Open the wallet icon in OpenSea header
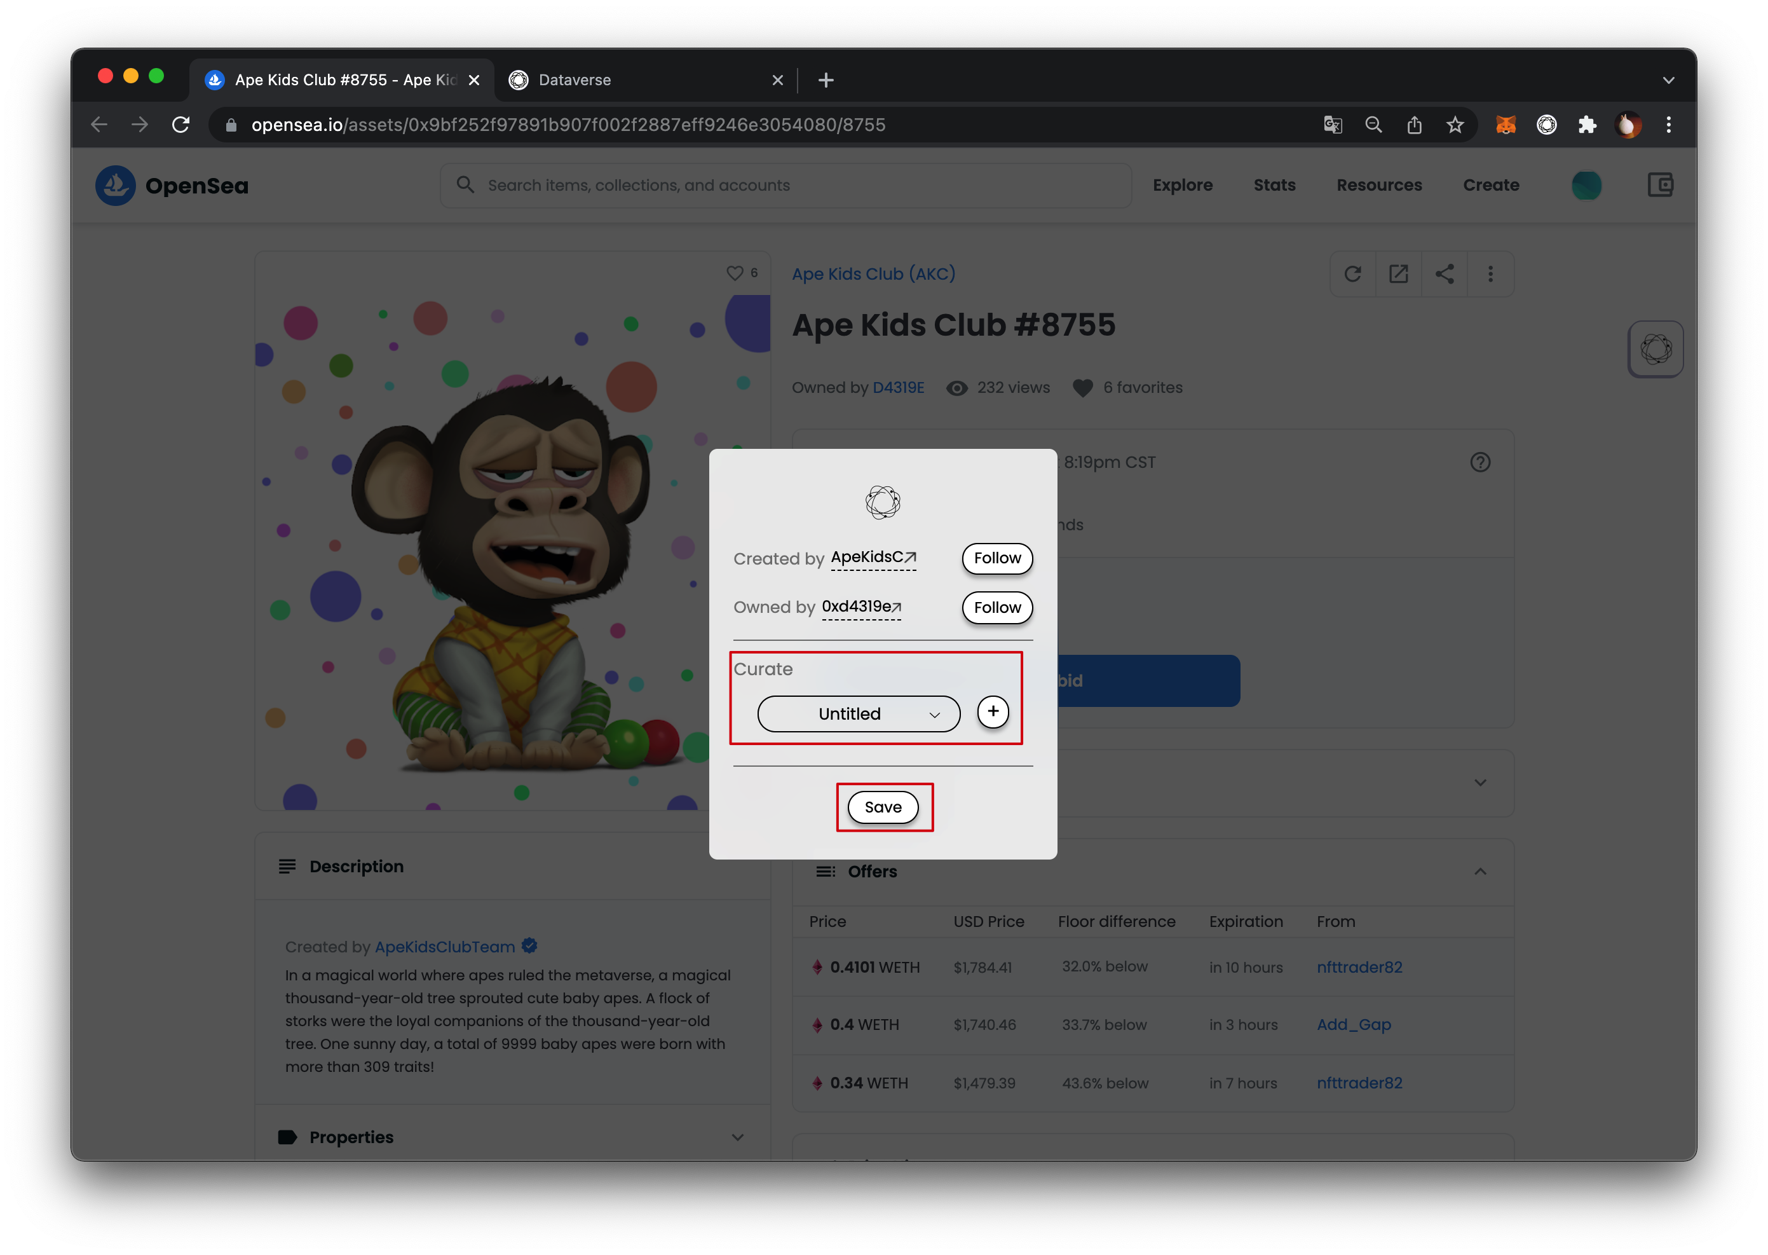The width and height of the screenshot is (1768, 1255). pyautogui.click(x=1659, y=185)
